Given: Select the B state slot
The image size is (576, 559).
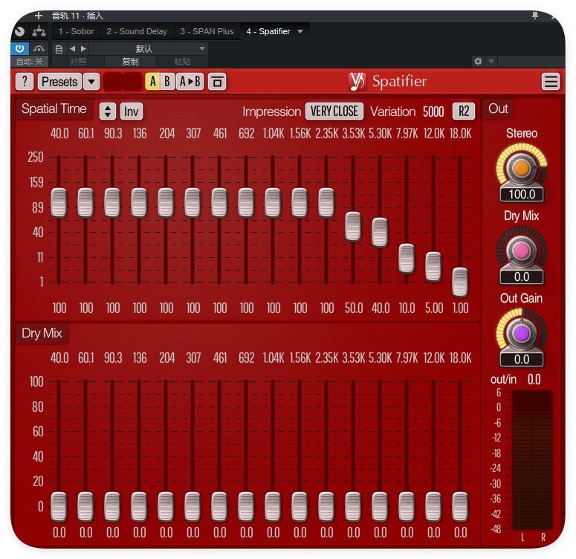Looking at the screenshot, I should click(x=167, y=81).
